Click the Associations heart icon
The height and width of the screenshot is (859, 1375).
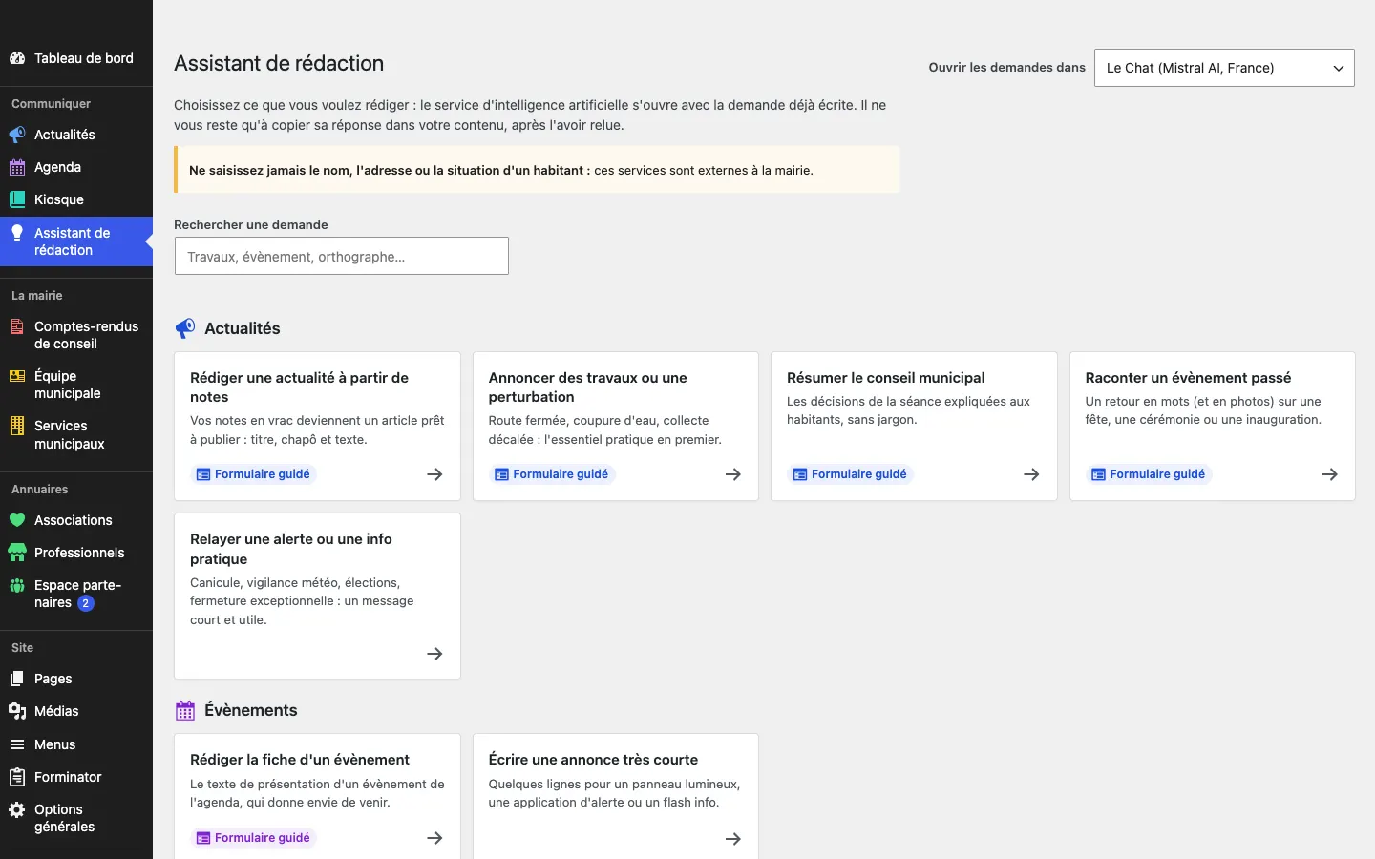click(17, 520)
